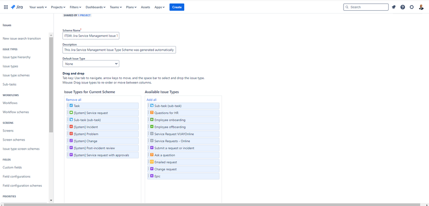
Task: Click the Jira logo
Action: click(x=17, y=7)
